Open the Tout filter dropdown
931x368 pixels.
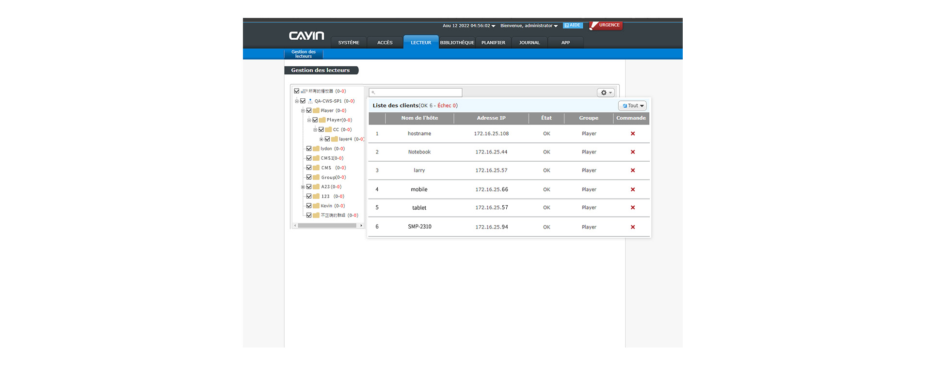pos(633,106)
